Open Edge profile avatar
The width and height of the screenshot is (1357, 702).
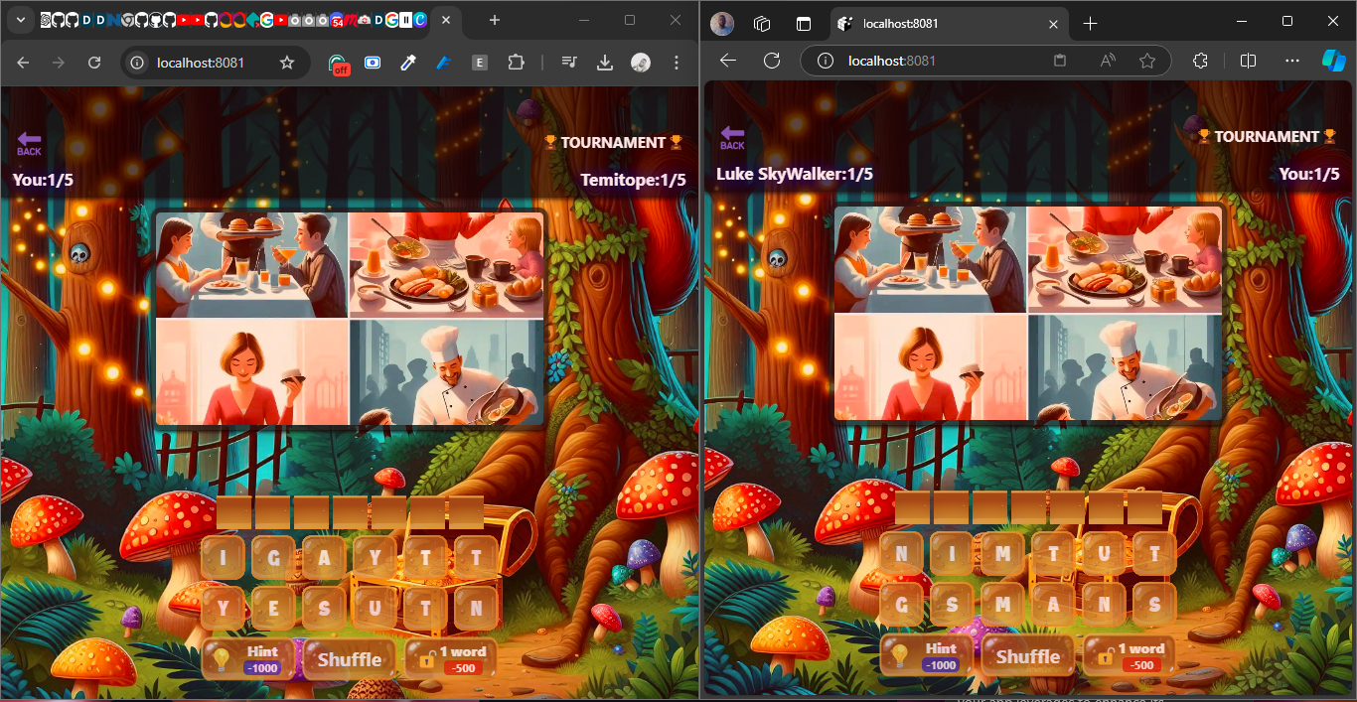pos(723,23)
